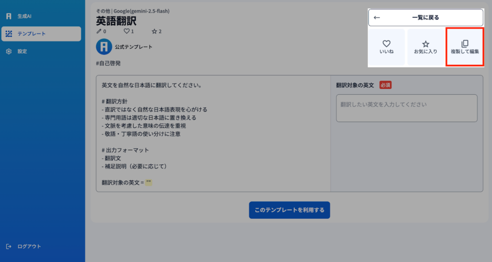Open テンプレート from the sidebar
The width and height of the screenshot is (492, 262).
[x=41, y=34]
